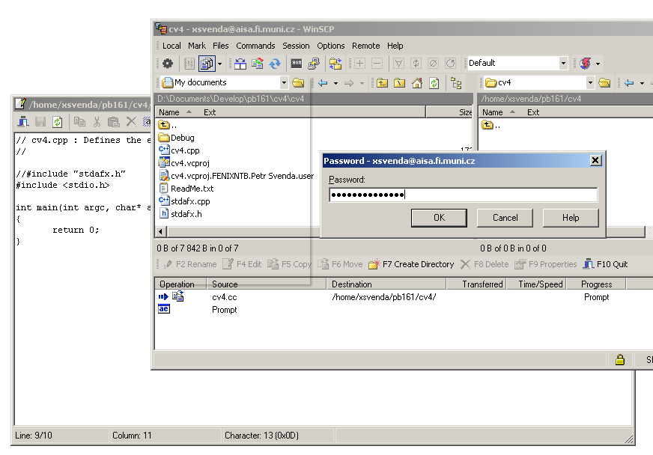Screen dimensions: 653x455
Task: Click the remote panel parent folder '..' entry
Action: pos(491,125)
